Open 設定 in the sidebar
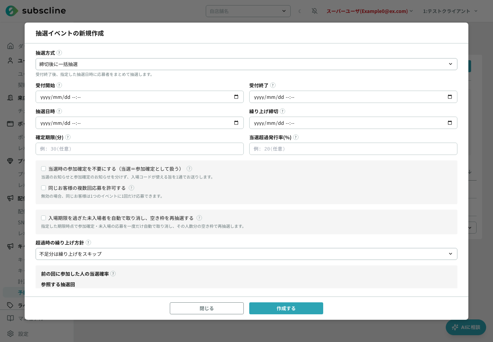 tap(23, 334)
